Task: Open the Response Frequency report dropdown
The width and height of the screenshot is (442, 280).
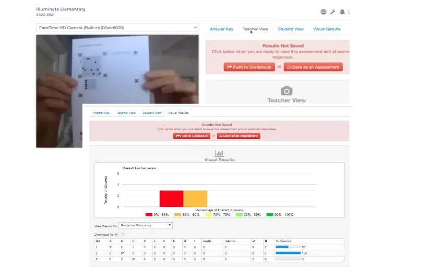Action: 146,225
